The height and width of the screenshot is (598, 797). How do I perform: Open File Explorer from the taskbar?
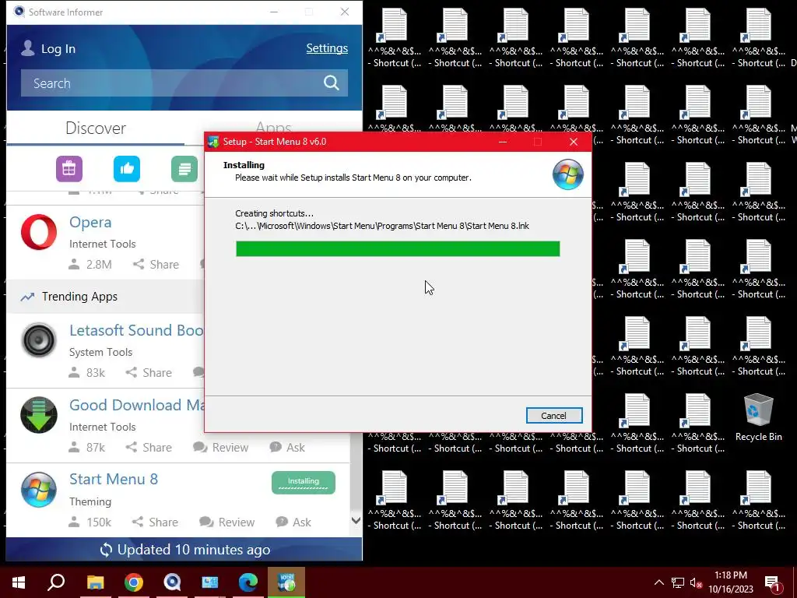[95, 582]
